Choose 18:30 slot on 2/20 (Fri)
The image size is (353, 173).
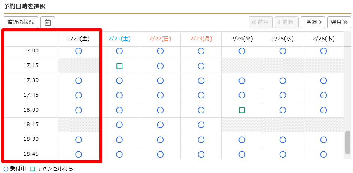[x=79, y=140]
